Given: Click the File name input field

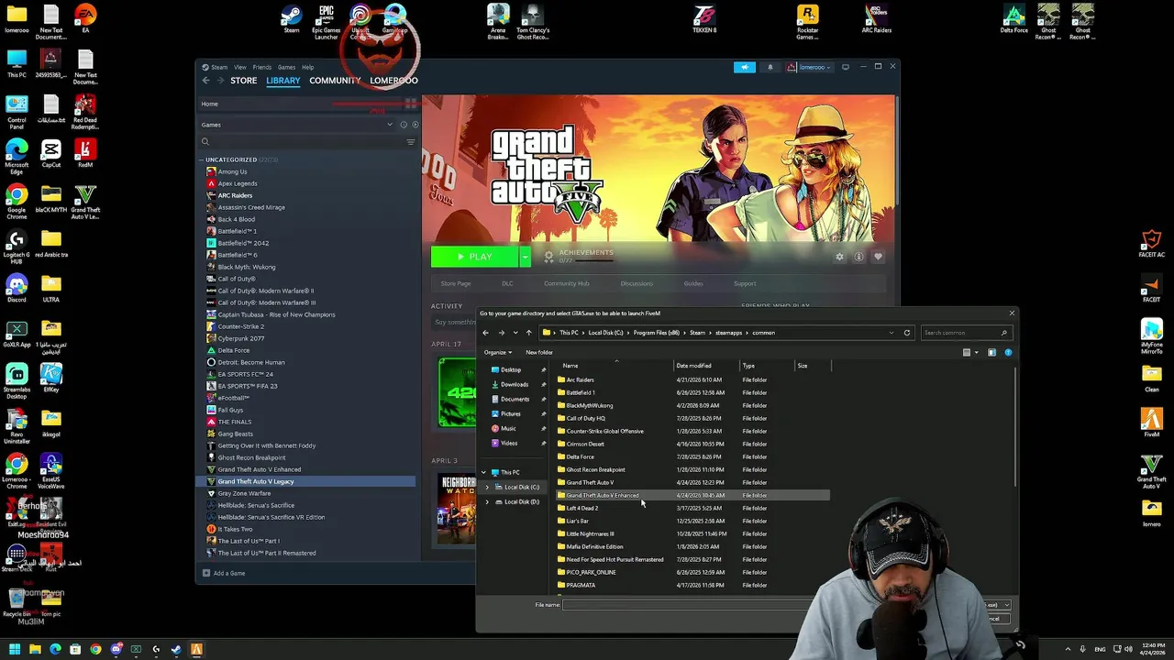Looking at the screenshot, I should click(x=688, y=605).
